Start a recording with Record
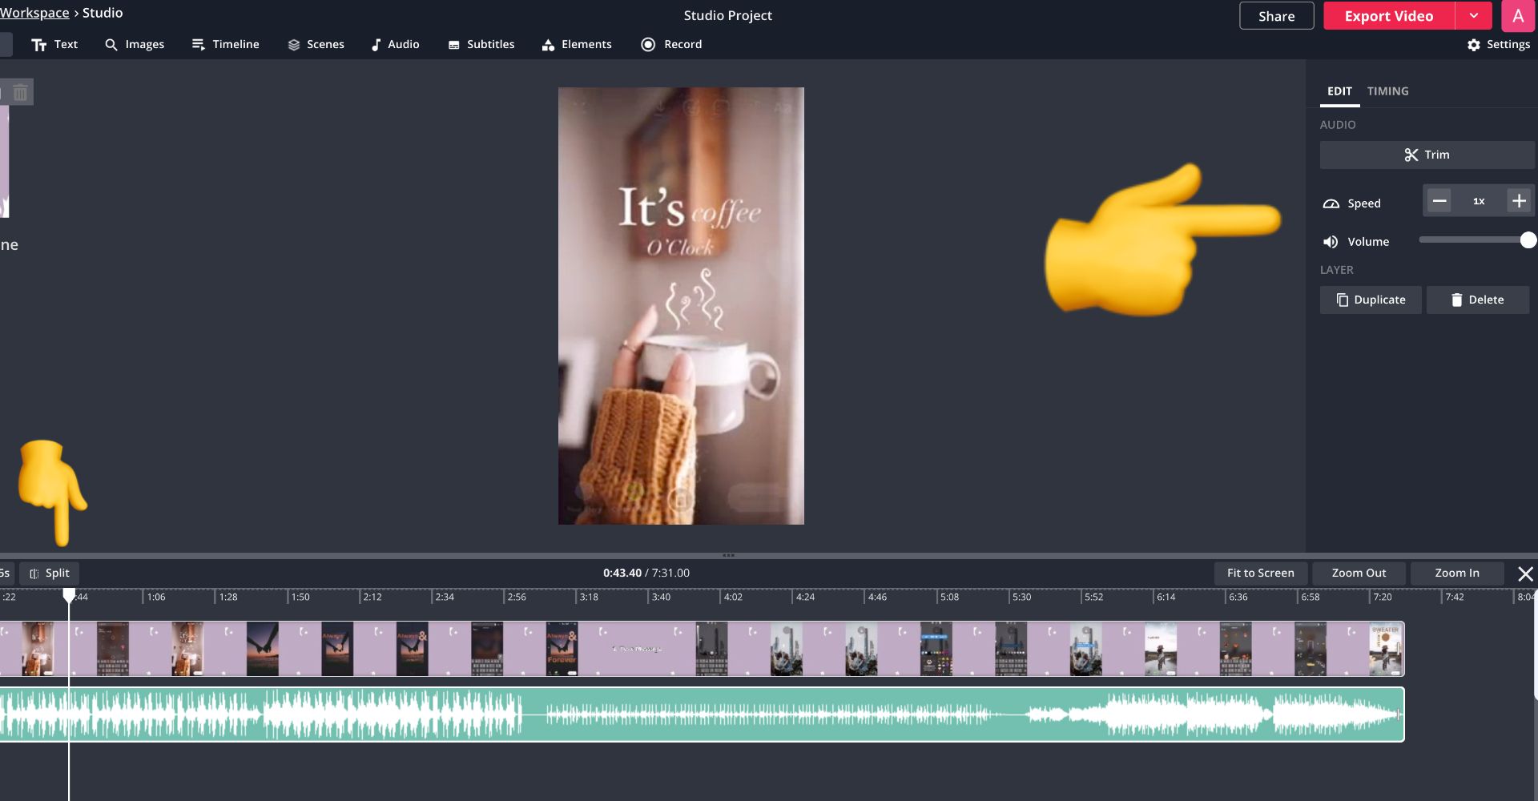Viewport: 1538px width, 801px height. point(671,45)
